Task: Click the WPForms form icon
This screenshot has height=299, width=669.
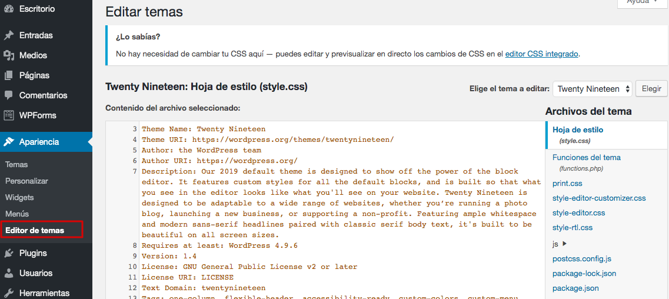Action: [x=9, y=115]
